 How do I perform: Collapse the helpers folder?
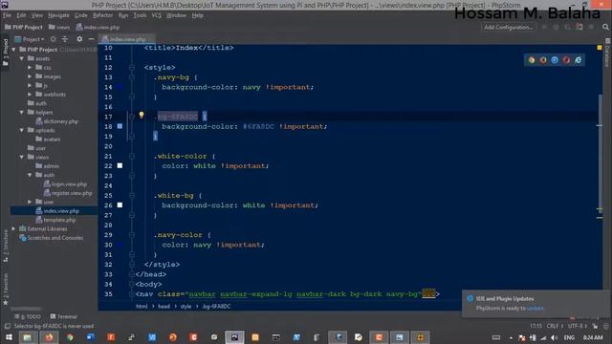[x=22, y=113]
